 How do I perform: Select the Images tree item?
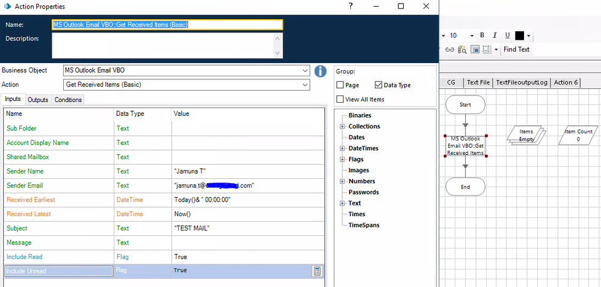coord(359,171)
